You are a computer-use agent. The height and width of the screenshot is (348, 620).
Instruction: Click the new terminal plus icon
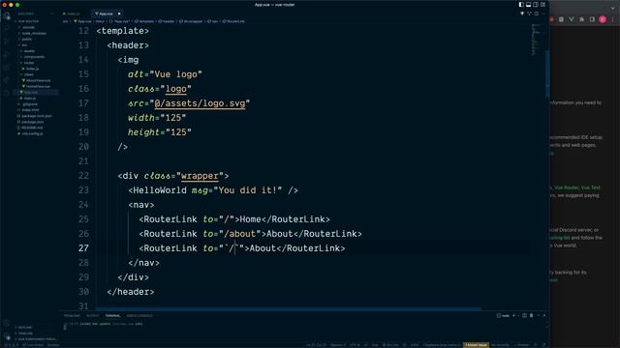click(x=514, y=316)
